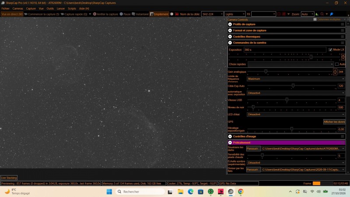The width and height of the screenshot is (350, 197).
Task: Click the hamburger icon on Profils de capture
Action: 343,24
